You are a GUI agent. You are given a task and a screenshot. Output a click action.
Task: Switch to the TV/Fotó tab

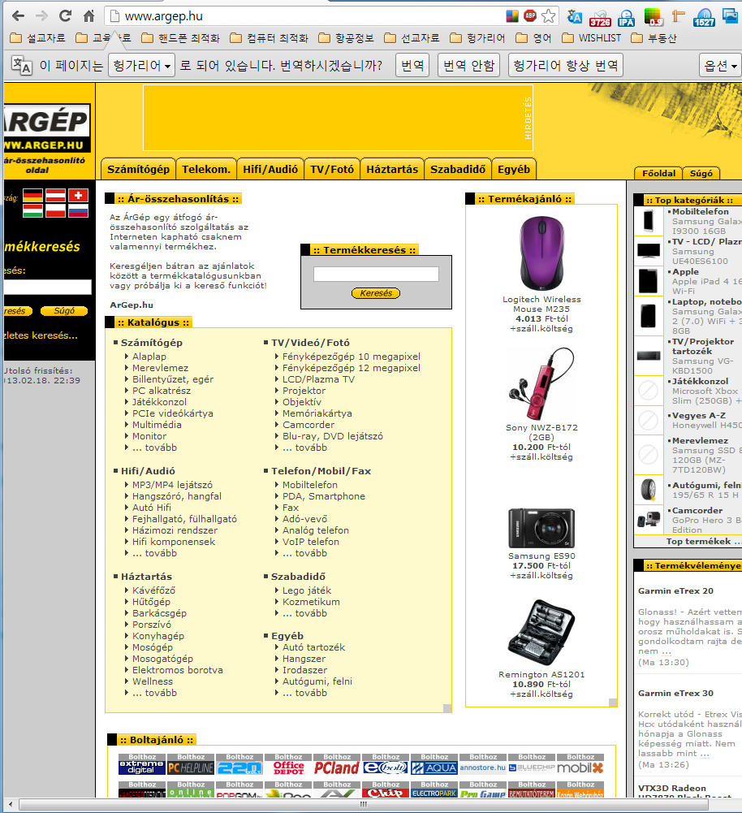pyautogui.click(x=332, y=170)
